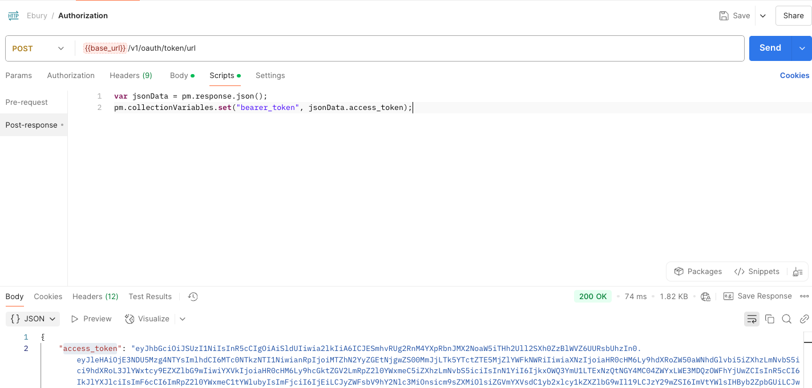Switch to the Headers (9) tab
Viewport: 812px width, 388px height.
tap(131, 75)
